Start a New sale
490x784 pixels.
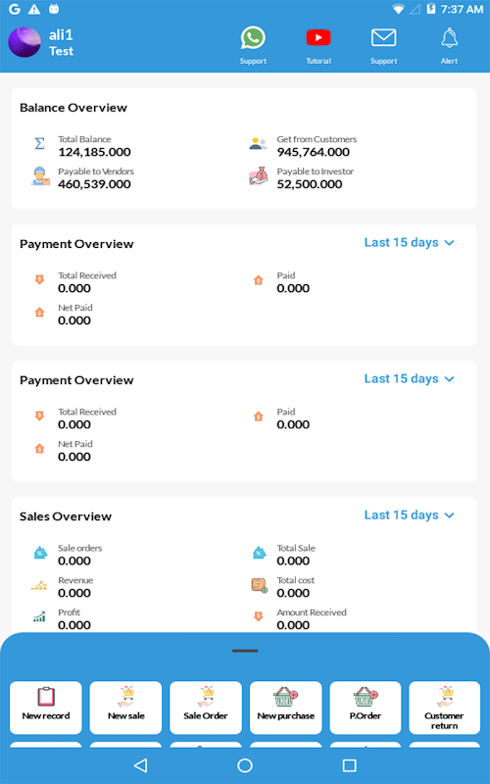(125, 708)
